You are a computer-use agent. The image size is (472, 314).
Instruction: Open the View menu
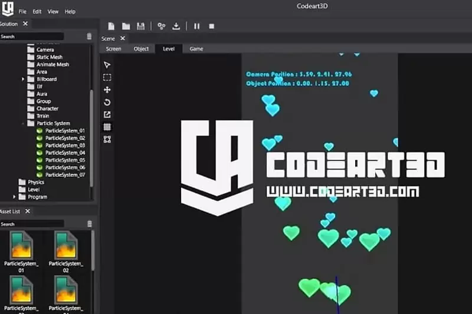pyautogui.click(x=53, y=11)
